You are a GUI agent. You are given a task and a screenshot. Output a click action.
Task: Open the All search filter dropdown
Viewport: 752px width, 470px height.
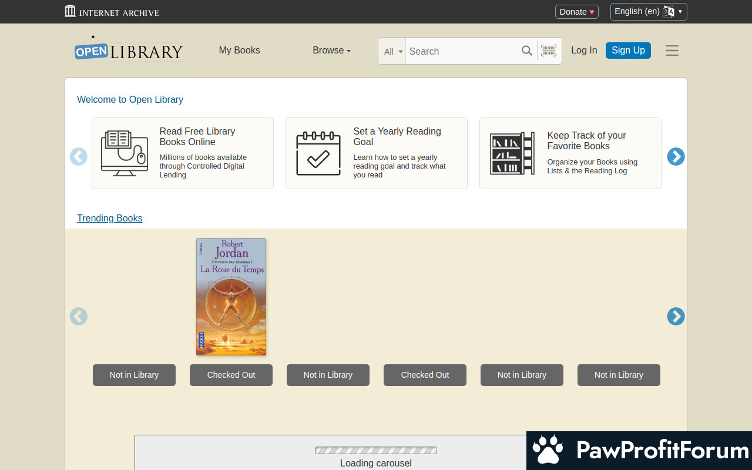coord(392,52)
